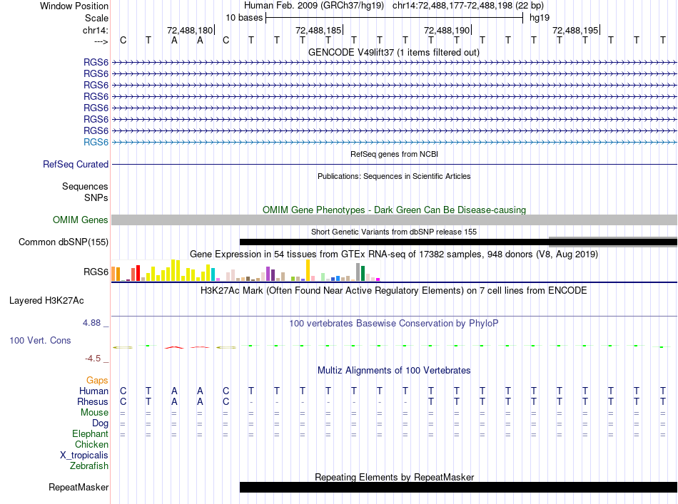Open 'Publications: Sequences in Scientific Articles' title
This screenshot has height=504, width=678.
(394, 176)
